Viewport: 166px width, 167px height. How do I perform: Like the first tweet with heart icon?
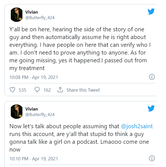pyautogui.click(x=12, y=90)
